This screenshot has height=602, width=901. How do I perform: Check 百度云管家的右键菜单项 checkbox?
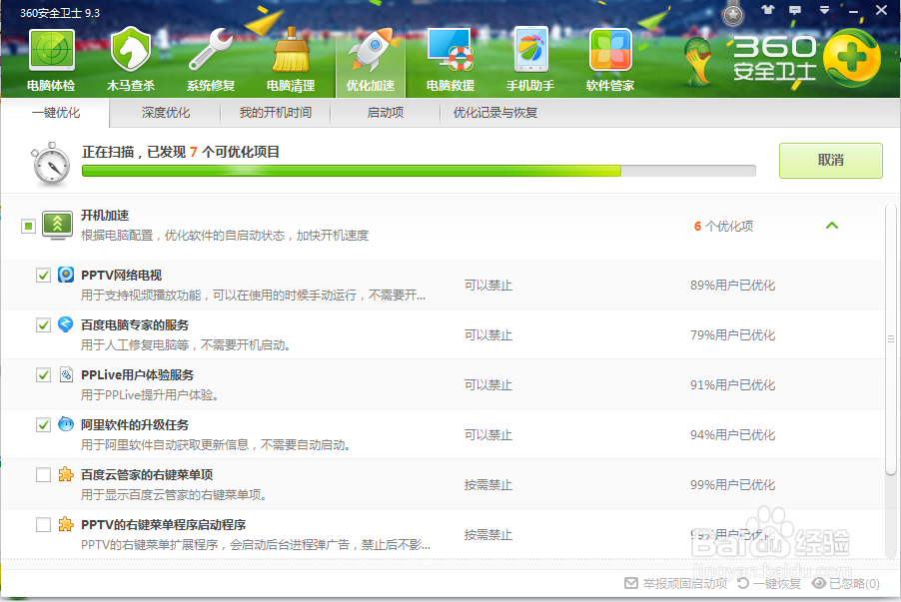(x=43, y=474)
